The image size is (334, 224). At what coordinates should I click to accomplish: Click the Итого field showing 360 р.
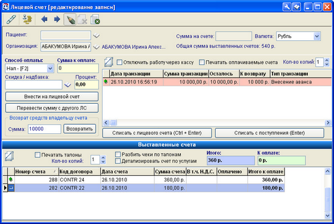230,160
